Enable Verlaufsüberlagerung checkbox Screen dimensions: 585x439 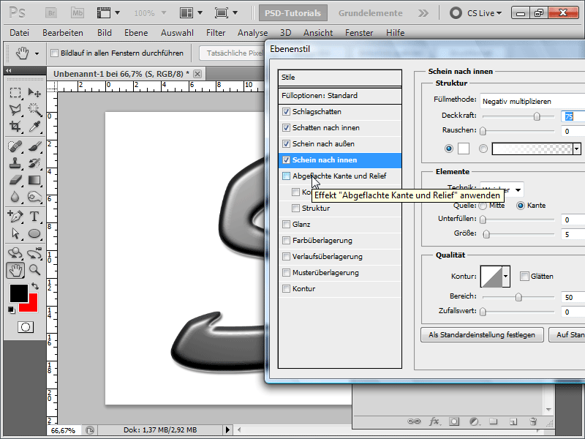(286, 257)
